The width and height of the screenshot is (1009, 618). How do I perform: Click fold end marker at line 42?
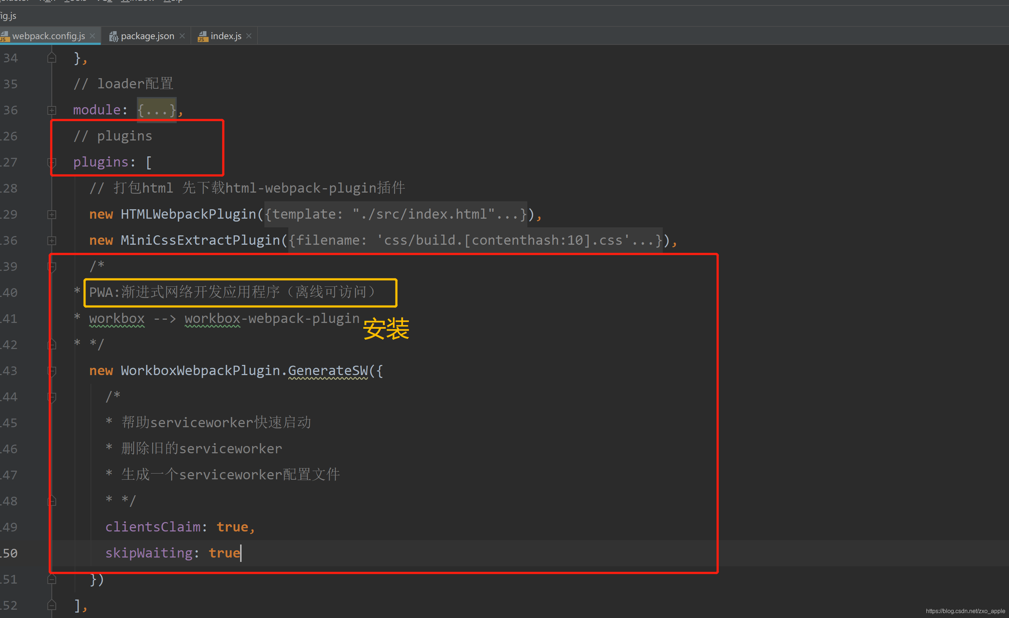pyautogui.click(x=51, y=345)
